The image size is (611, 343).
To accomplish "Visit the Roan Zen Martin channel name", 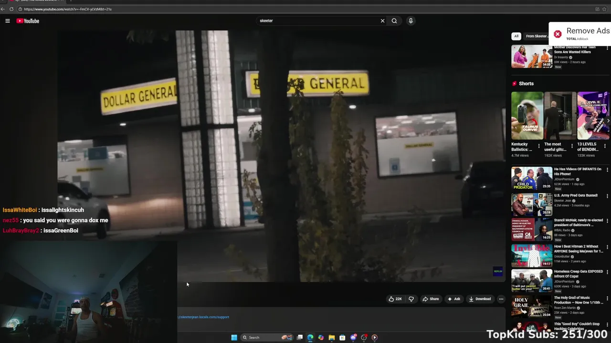I will [x=565, y=308].
